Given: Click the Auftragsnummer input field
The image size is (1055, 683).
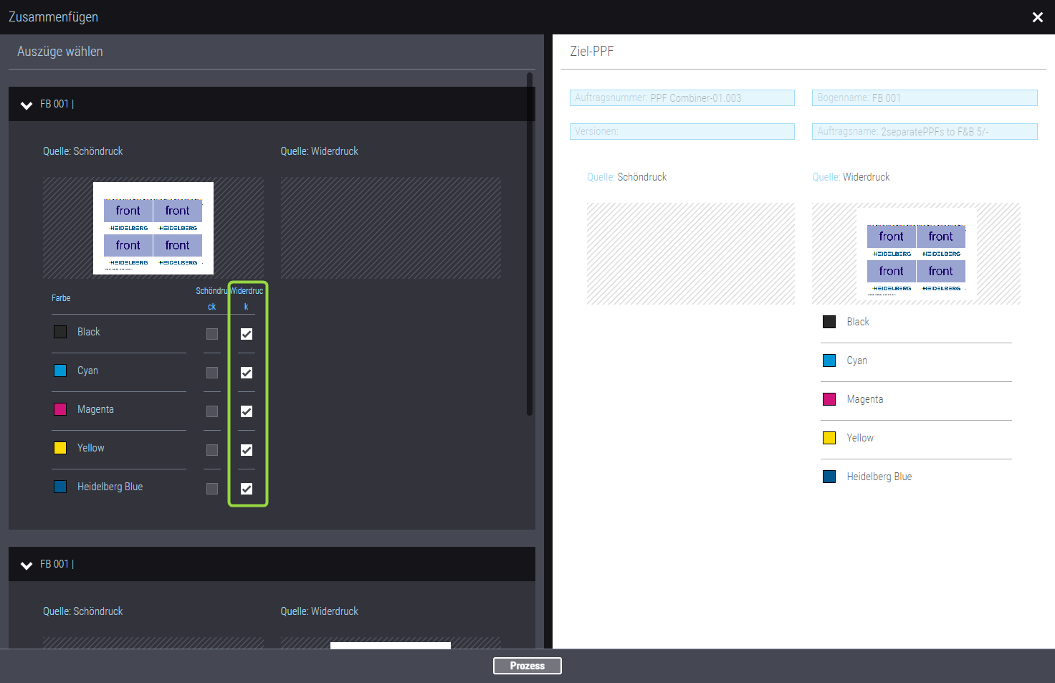Looking at the screenshot, I should point(682,98).
